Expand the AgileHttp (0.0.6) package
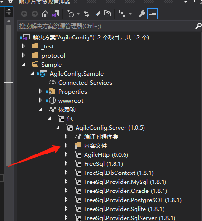The width and height of the screenshot is (202, 221). pos(67,154)
